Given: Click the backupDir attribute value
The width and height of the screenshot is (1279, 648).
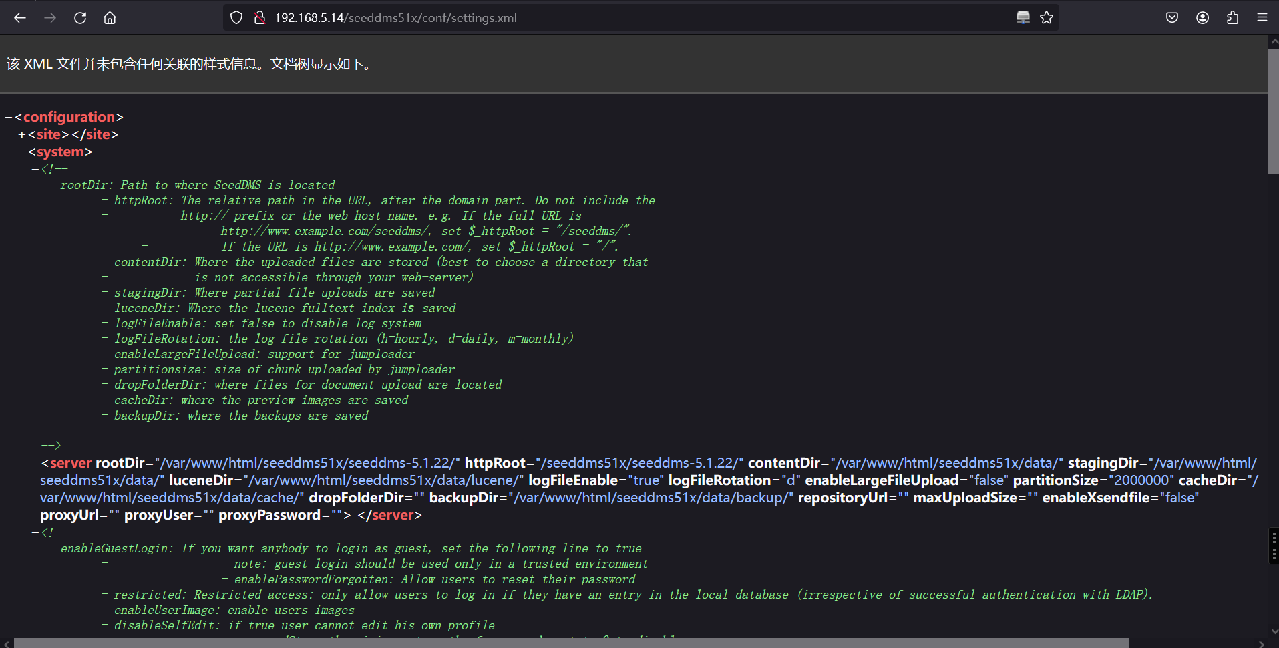Looking at the screenshot, I should (x=651, y=498).
